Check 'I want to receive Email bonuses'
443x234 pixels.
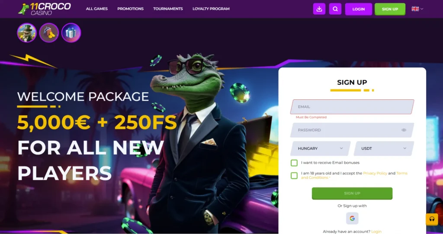tap(294, 163)
